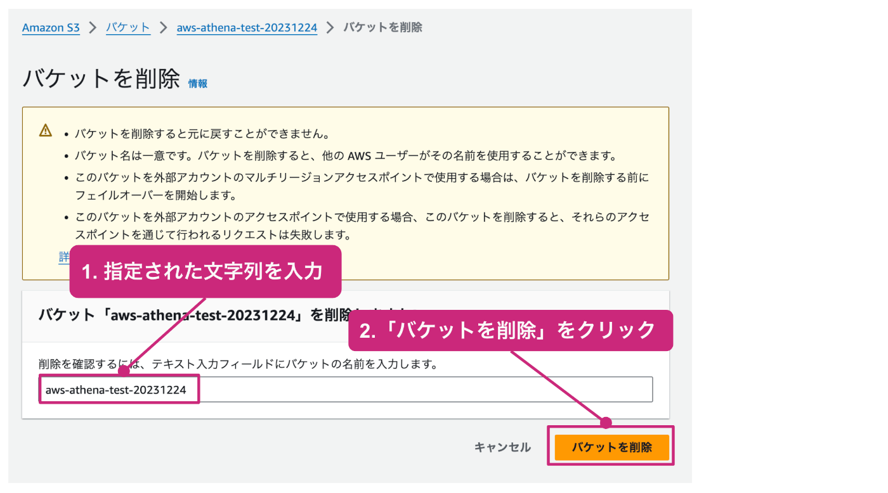Click the バケットを削除 breadcrumb text
Screen dimensions: 888x493
tap(382, 28)
